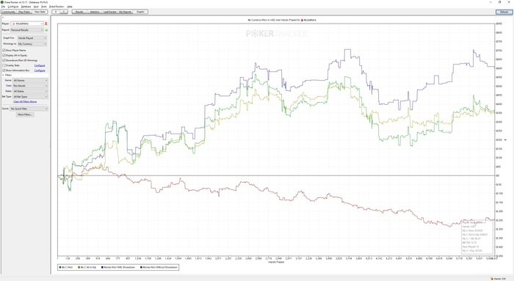Click the Hands Played axis label

click(276, 262)
